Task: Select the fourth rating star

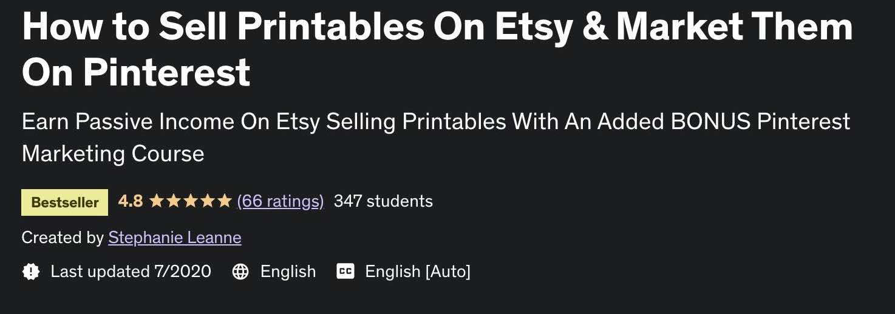Action: pos(207,201)
